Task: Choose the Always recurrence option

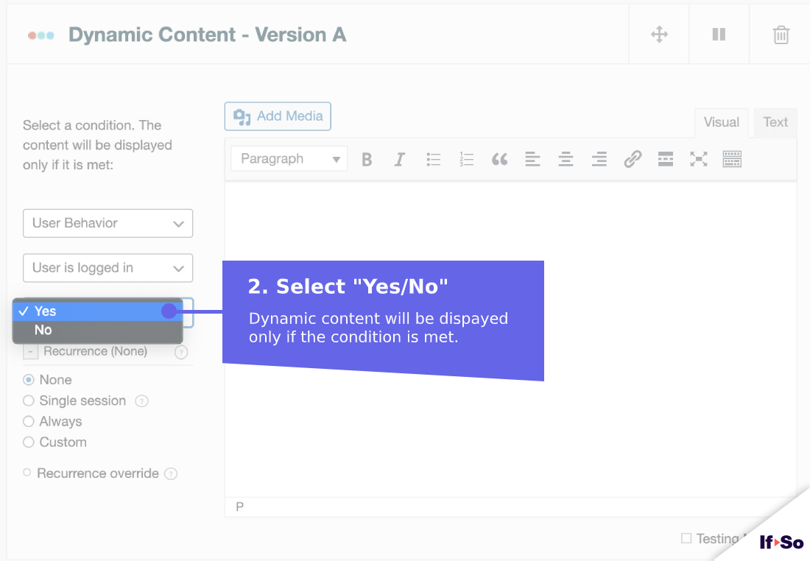Action: 27,421
